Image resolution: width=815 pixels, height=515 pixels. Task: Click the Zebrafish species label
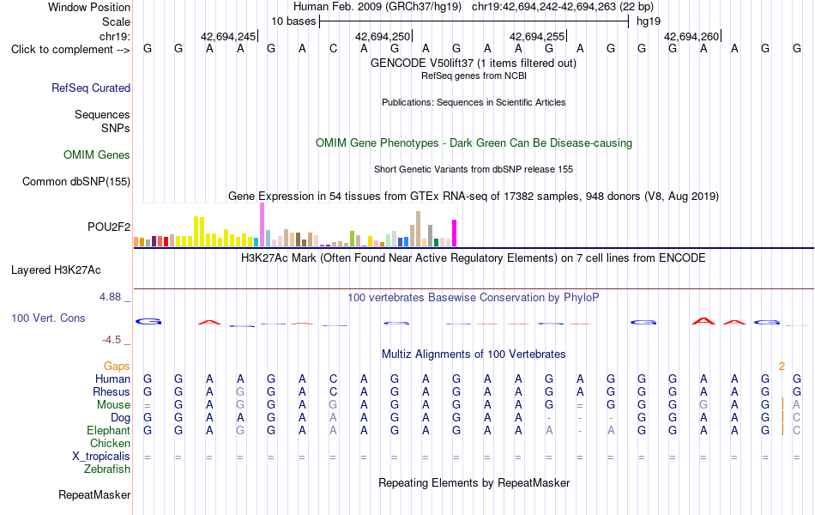pyautogui.click(x=107, y=470)
